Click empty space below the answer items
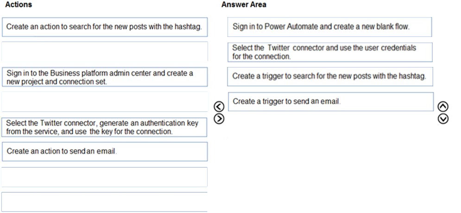Image resolution: width=461 pixels, height=213 pixels. (x=330, y=161)
